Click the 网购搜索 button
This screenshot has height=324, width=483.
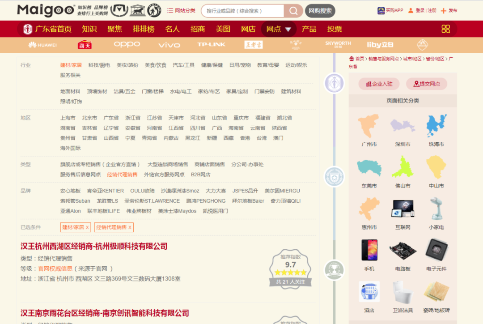320,11
